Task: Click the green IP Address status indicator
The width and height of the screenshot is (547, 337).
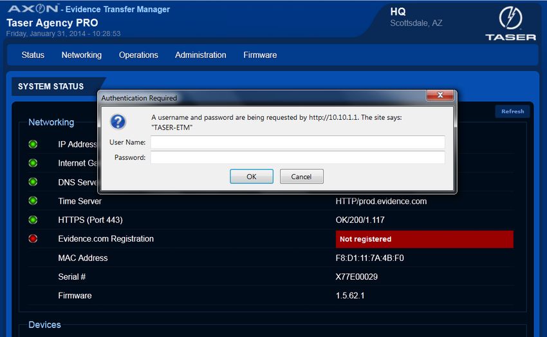Action: 33,144
